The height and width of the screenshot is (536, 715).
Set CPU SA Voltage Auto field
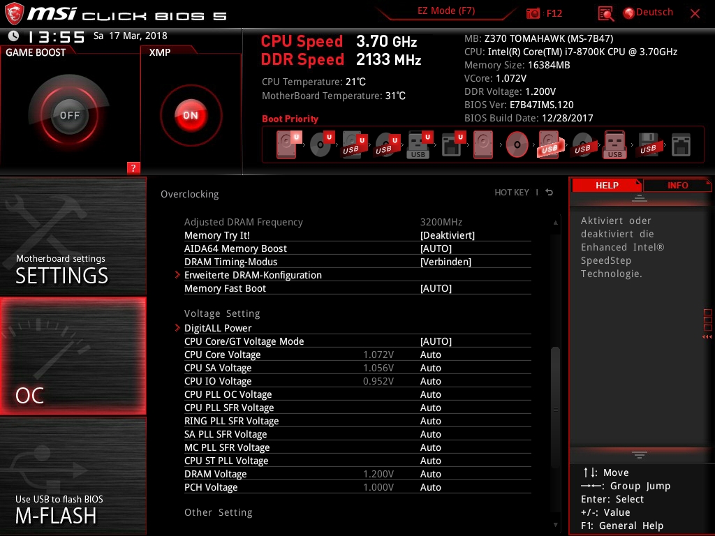(430, 368)
